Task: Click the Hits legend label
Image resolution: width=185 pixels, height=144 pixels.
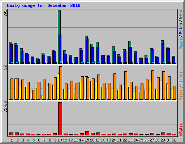Action: point(181,15)
